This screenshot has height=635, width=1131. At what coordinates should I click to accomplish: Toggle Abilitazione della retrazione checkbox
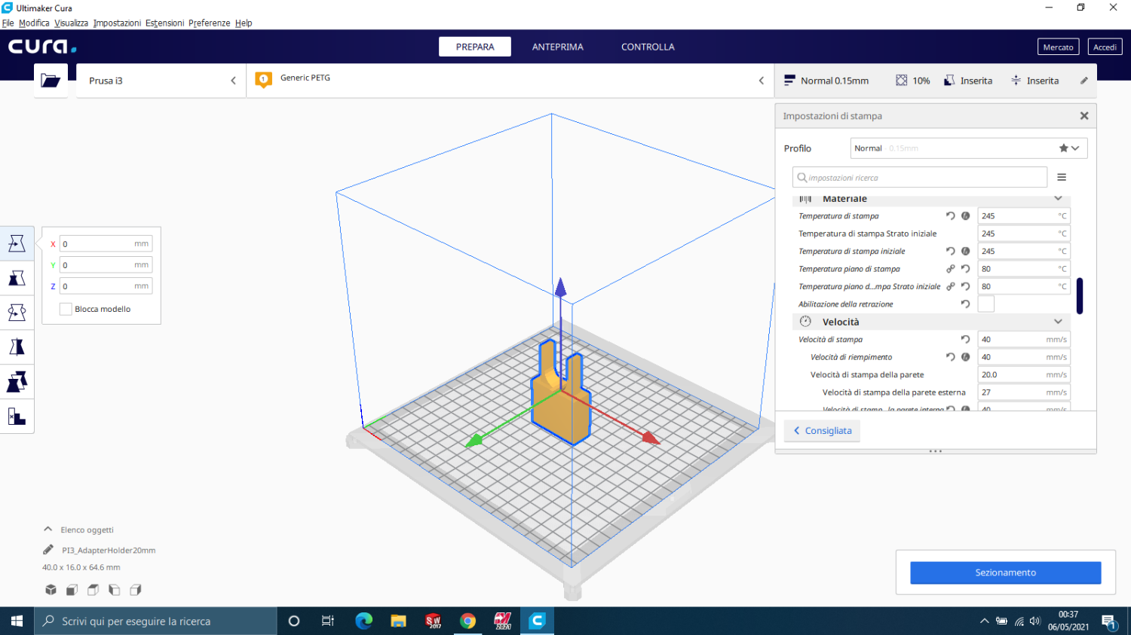(x=985, y=304)
